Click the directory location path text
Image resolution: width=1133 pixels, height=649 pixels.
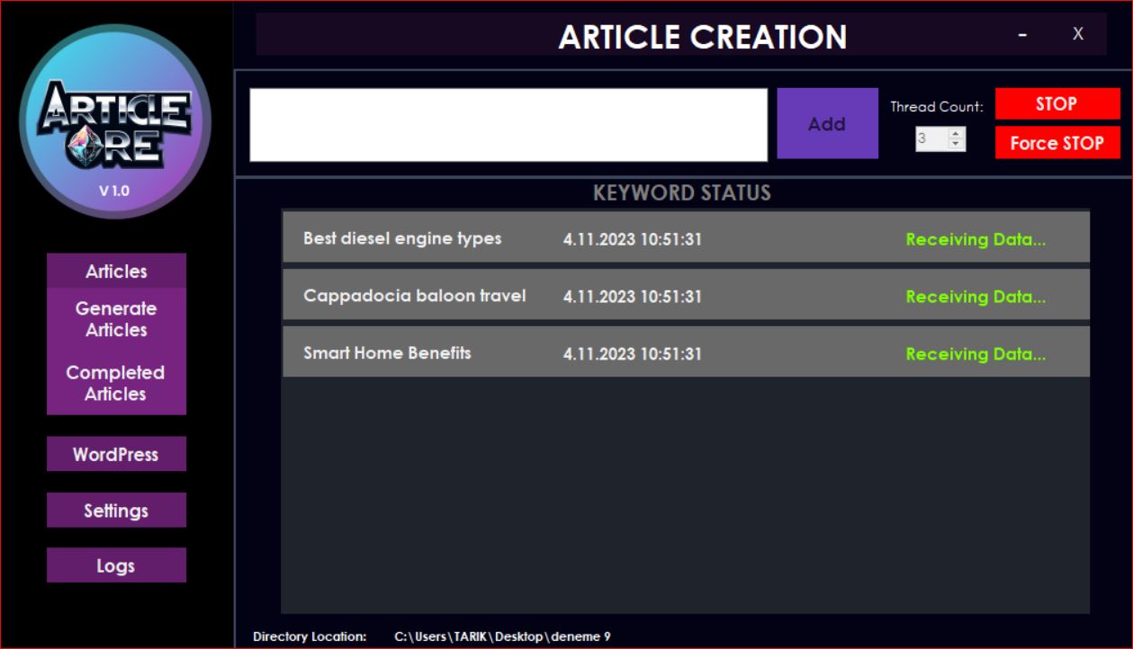pos(502,636)
